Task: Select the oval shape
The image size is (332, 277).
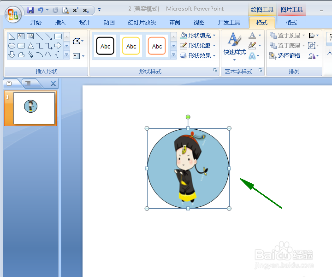Action: point(12,46)
